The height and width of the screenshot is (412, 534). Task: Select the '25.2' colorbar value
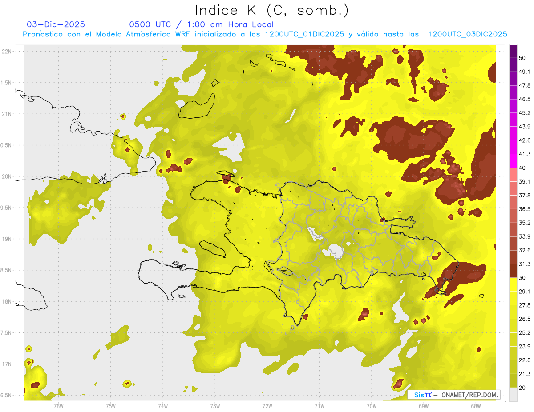[x=525, y=332]
